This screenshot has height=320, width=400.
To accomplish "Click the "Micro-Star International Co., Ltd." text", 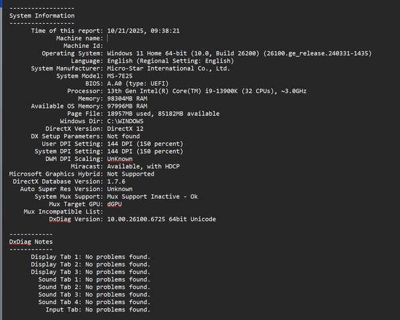I will point(168,68).
